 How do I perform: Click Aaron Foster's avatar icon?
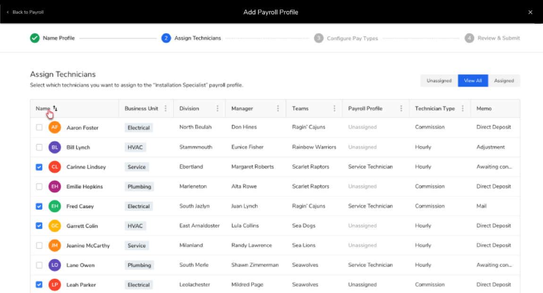tap(54, 127)
